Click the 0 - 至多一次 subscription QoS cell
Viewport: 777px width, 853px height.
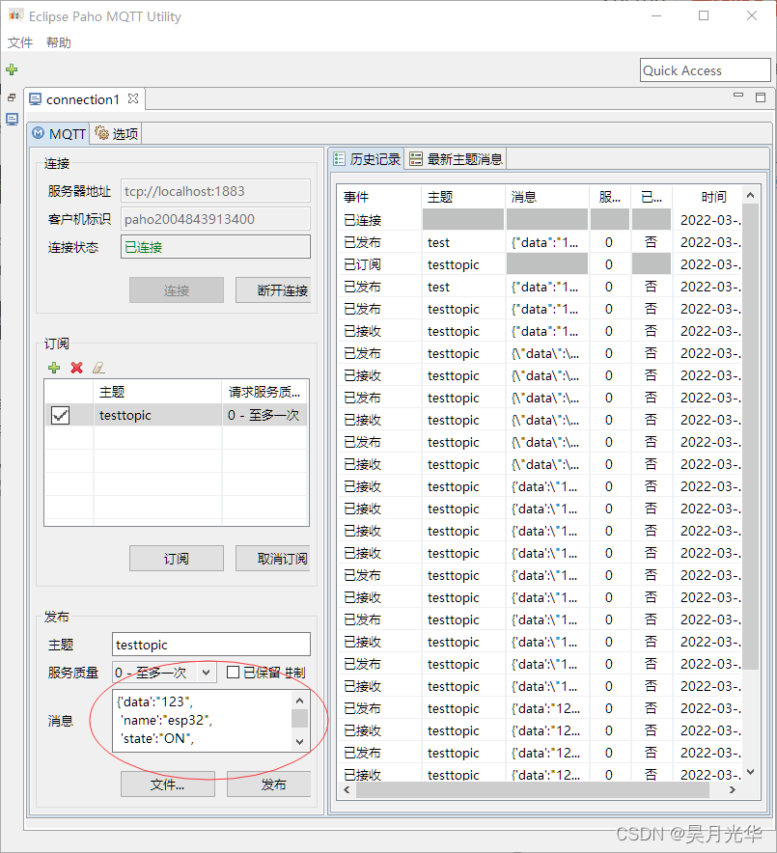pyautogui.click(x=264, y=416)
